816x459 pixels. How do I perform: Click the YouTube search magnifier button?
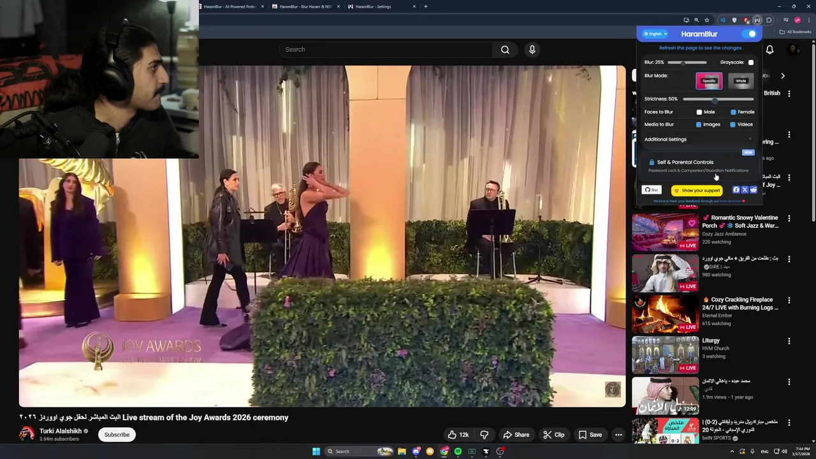[x=505, y=50]
